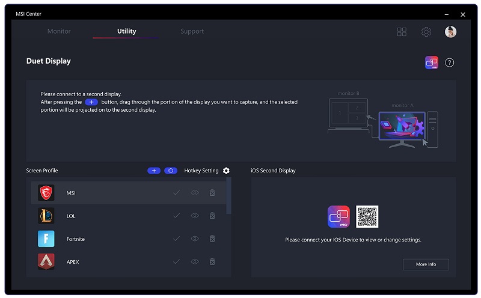Image resolution: width=481 pixels, height=298 pixels.
Task: Switch to the Monitor tab
Action: tap(59, 31)
